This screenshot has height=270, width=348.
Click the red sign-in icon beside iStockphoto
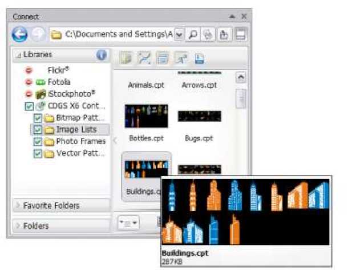point(29,94)
